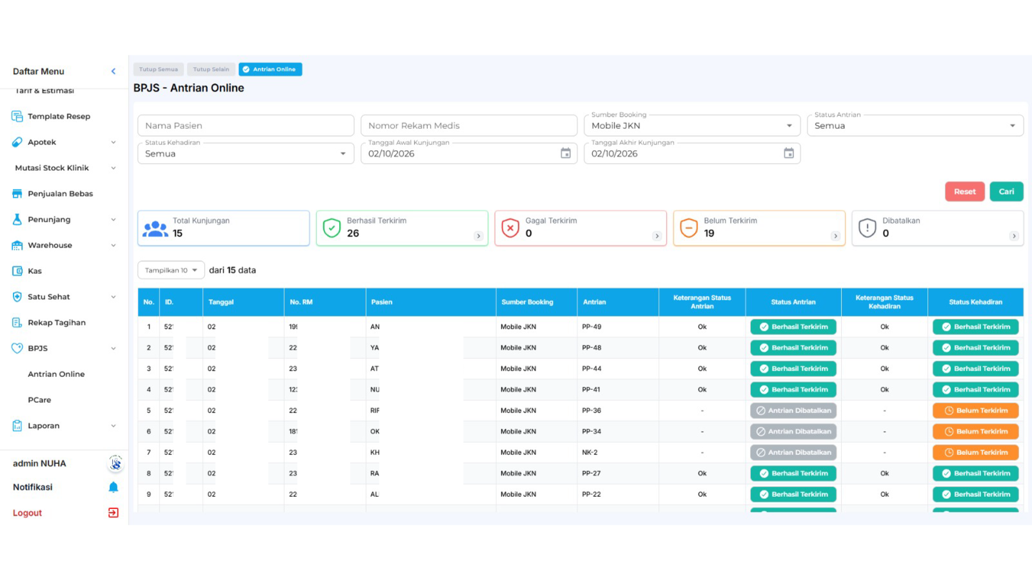
Task: Collapse the Daftar Menu sidebar arrow
Action: (114, 72)
